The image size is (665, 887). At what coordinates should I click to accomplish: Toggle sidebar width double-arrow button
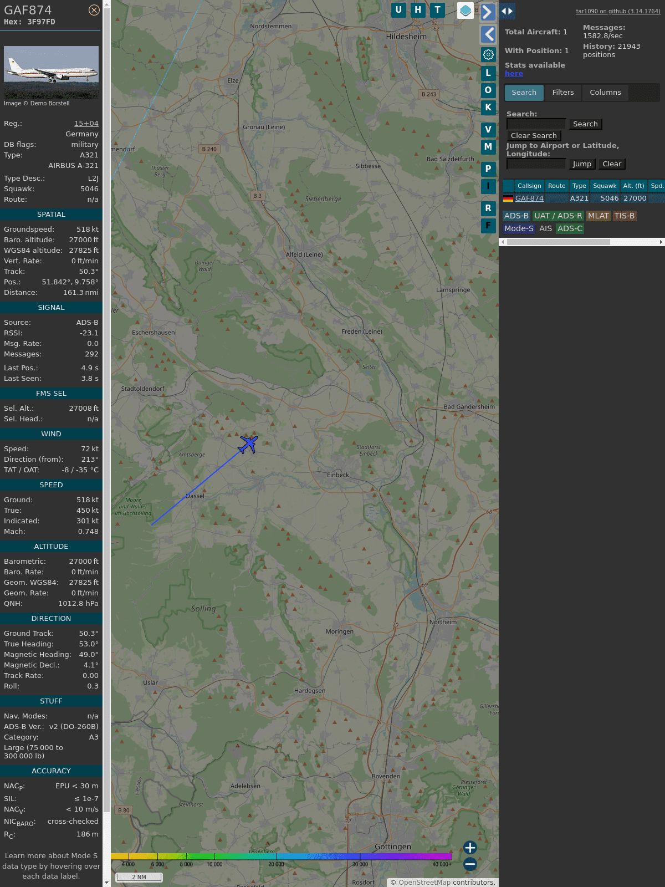(507, 11)
